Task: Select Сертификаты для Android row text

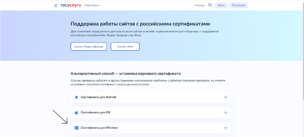Action: [98, 97]
